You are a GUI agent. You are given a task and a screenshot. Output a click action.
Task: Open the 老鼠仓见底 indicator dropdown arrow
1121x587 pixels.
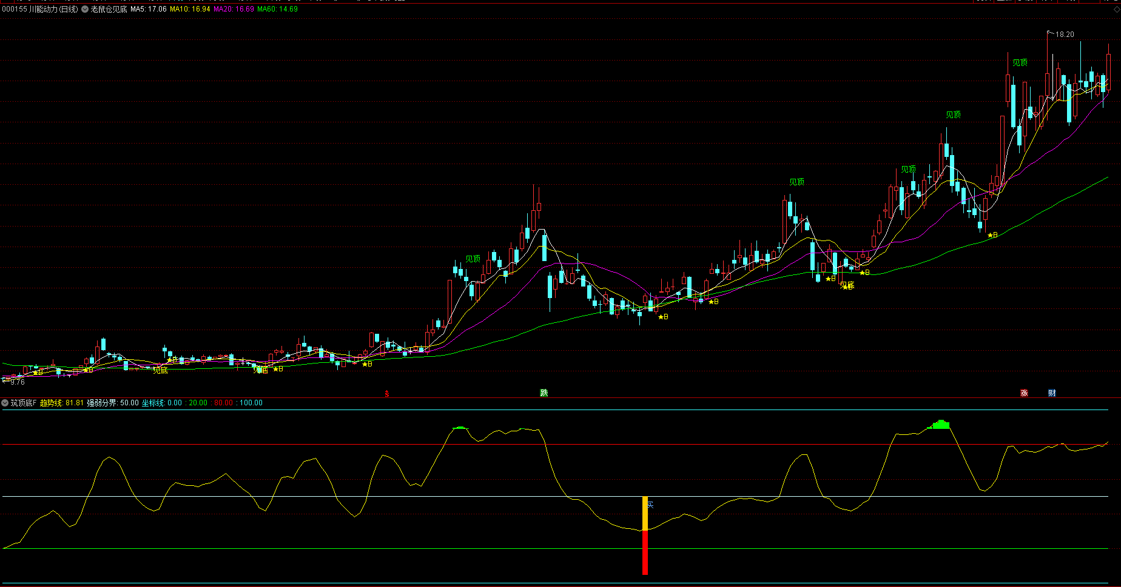[x=85, y=9]
